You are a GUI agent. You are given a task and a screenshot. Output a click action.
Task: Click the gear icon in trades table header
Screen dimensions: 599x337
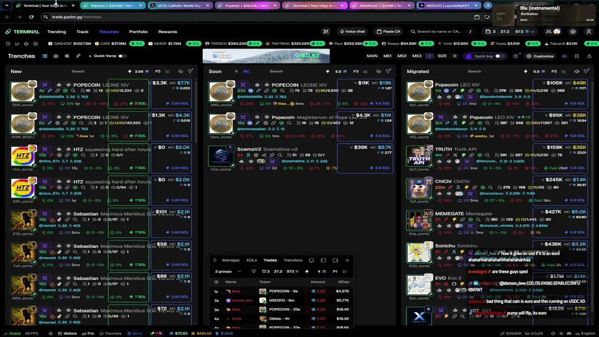click(x=216, y=282)
